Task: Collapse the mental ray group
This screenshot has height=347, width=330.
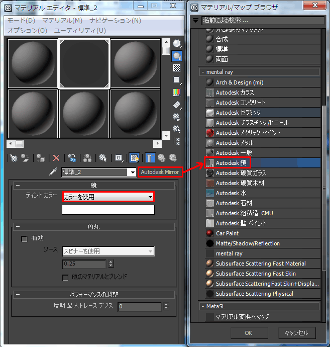Action: coord(203,72)
